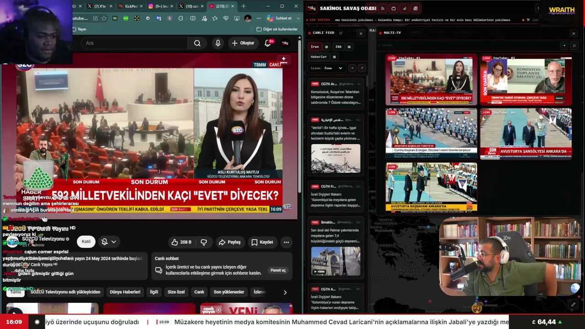Select the Son yüklenenler filter chip
This screenshot has height=329, width=585.
[229, 292]
